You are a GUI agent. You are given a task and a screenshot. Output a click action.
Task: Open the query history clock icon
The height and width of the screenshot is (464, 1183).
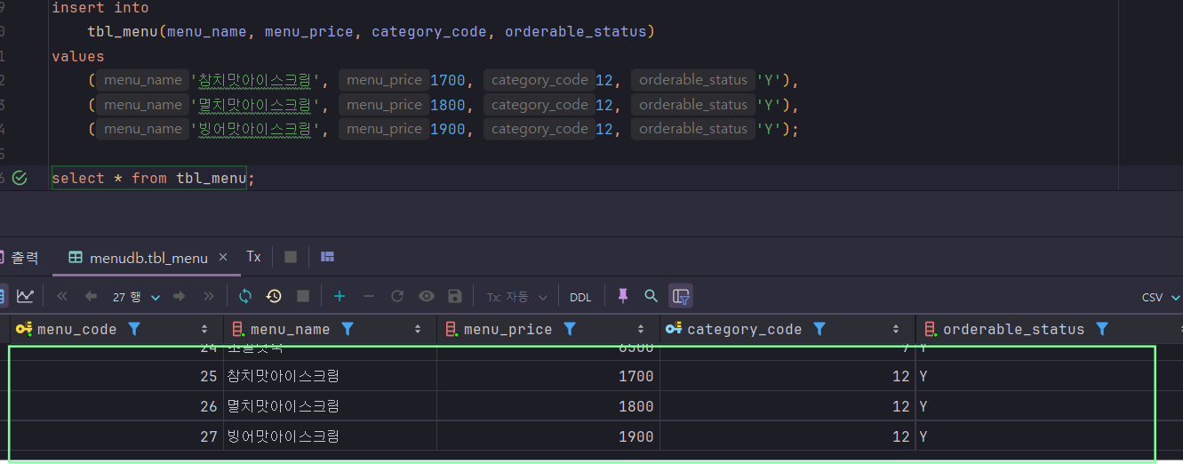[274, 296]
